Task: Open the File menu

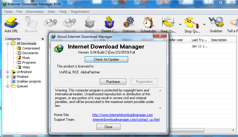Action: [x=19, y=12]
